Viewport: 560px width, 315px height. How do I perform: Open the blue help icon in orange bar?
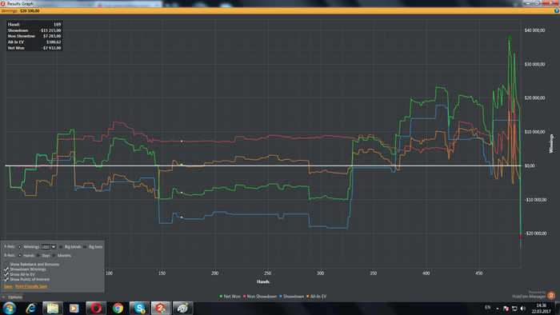click(x=557, y=11)
